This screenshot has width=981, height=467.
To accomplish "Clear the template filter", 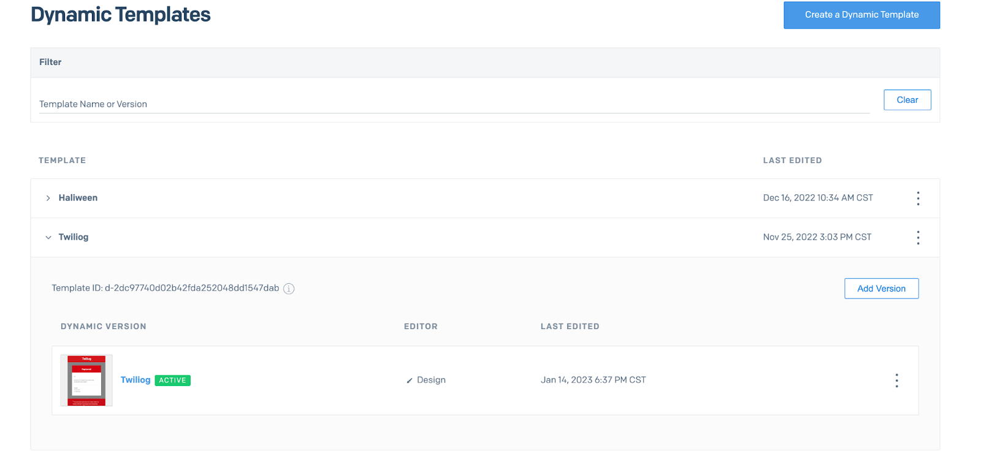I will tap(907, 100).
